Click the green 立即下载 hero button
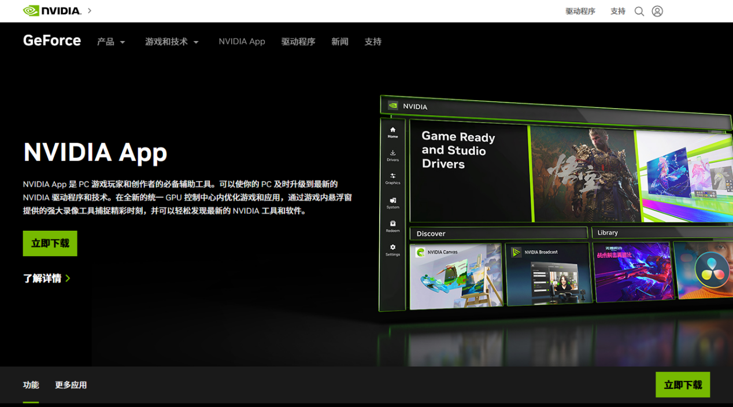Viewport: 733px width, 407px height. pos(50,243)
